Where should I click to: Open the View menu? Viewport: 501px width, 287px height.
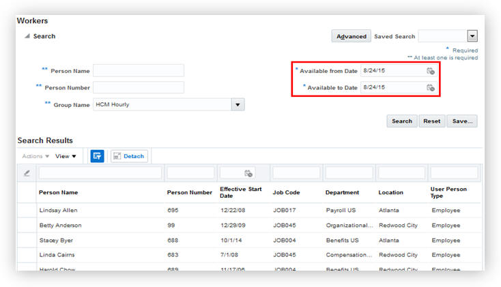[66, 156]
